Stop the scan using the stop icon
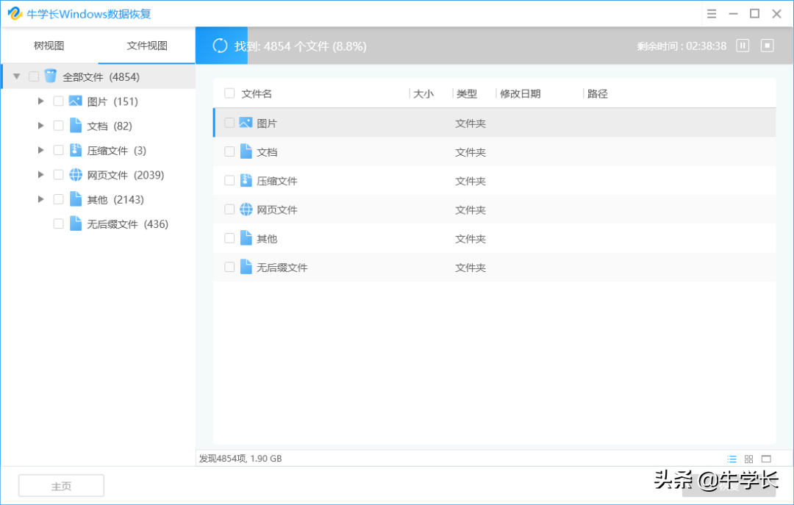Screen dimensions: 794x505 click(767, 45)
